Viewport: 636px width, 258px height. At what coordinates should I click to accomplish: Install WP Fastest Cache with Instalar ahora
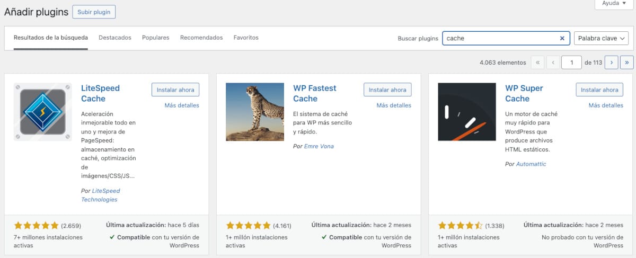(x=387, y=90)
